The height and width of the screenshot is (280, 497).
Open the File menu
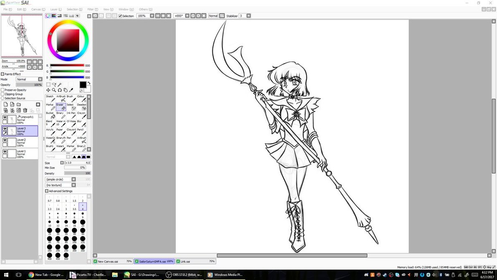(x=8, y=10)
